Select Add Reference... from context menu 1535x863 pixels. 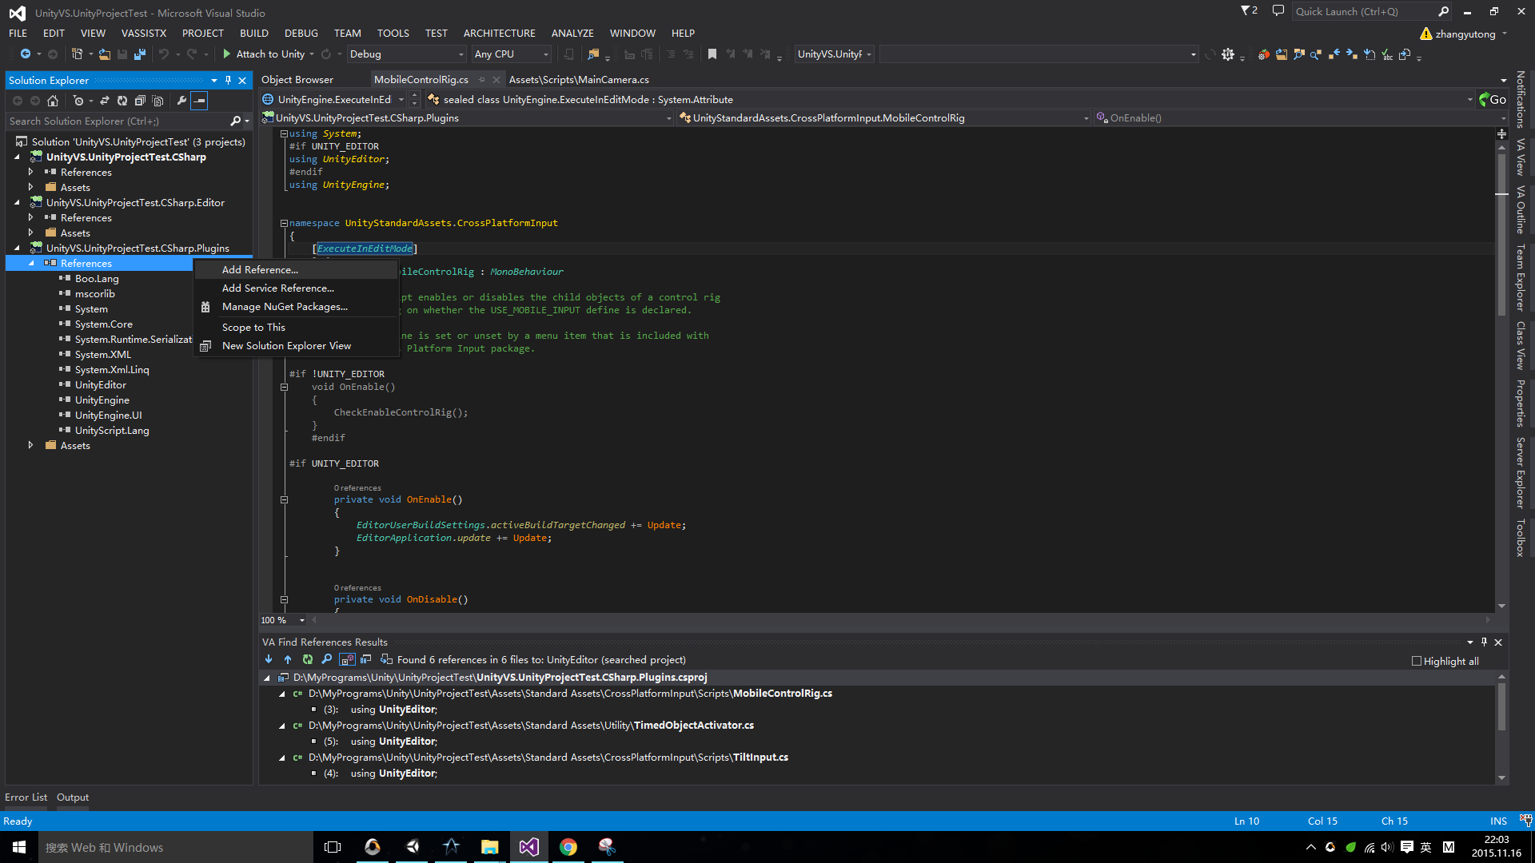(x=296, y=270)
